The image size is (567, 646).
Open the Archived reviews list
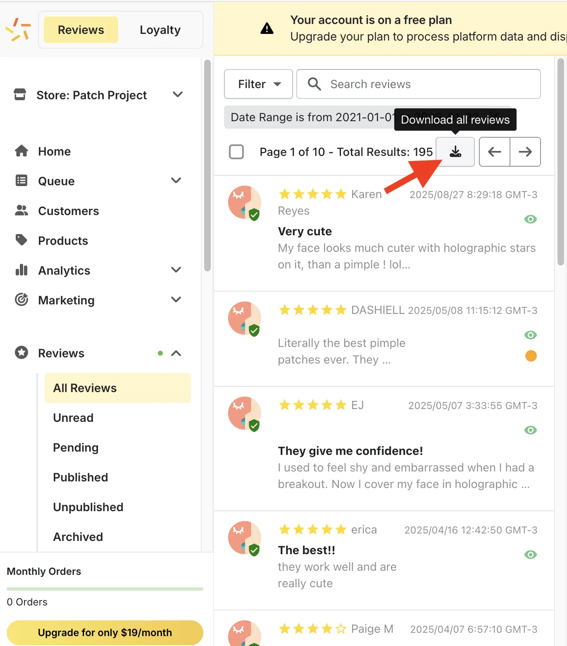[x=78, y=537]
